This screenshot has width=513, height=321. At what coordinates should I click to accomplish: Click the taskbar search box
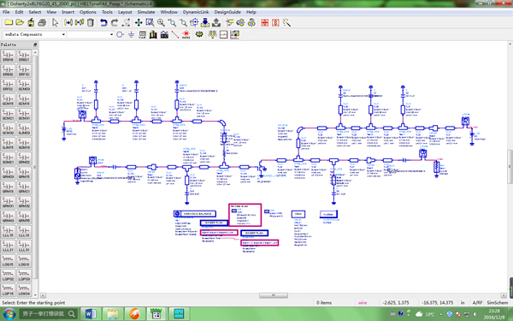[49, 314]
